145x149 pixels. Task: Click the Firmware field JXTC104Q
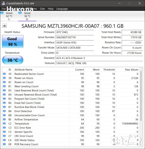point(74,32)
